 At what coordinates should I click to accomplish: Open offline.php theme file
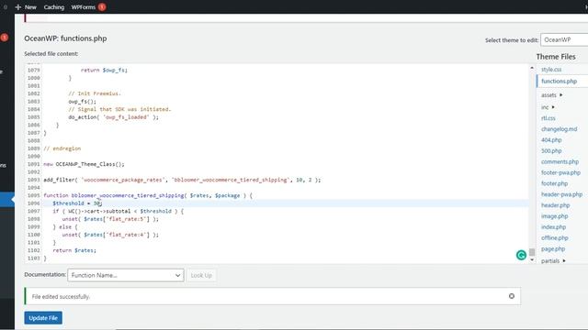[x=555, y=237]
